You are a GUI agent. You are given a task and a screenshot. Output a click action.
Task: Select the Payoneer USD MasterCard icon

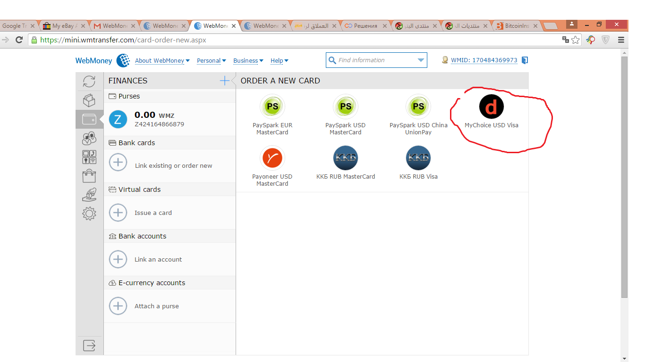272,158
